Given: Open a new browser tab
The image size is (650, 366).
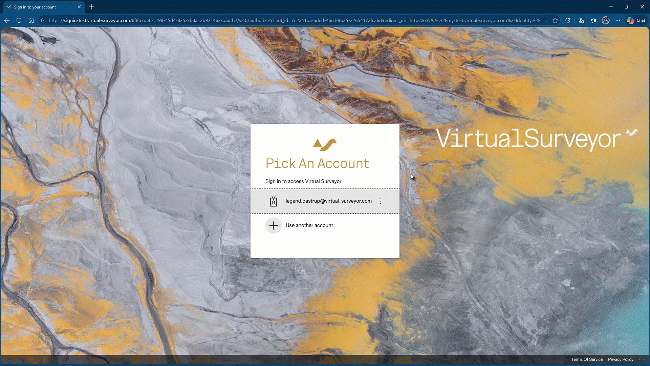Looking at the screenshot, I should pos(91,7).
